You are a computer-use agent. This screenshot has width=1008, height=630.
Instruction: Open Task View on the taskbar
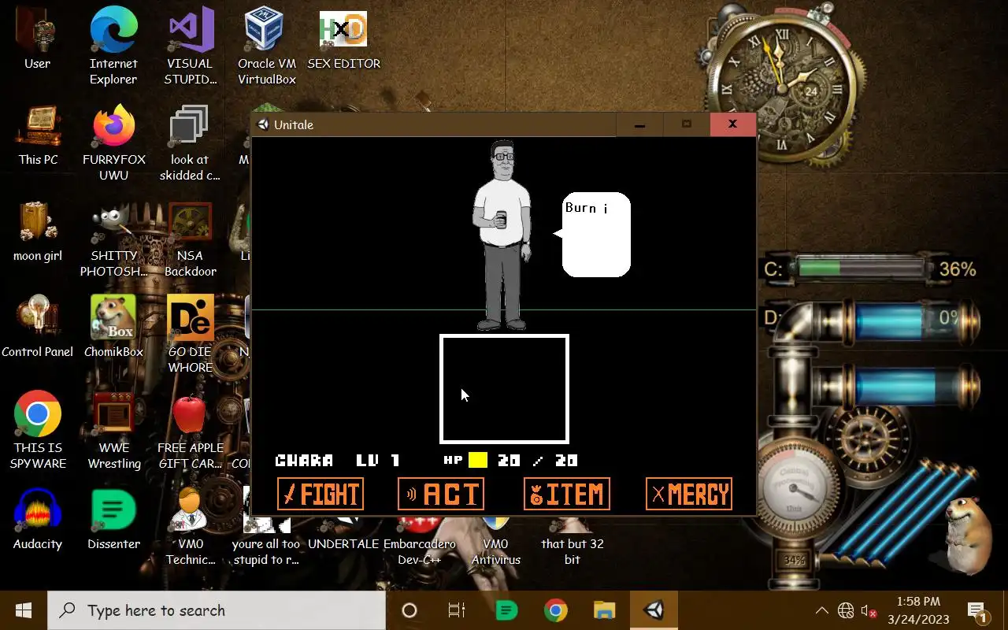(456, 610)
